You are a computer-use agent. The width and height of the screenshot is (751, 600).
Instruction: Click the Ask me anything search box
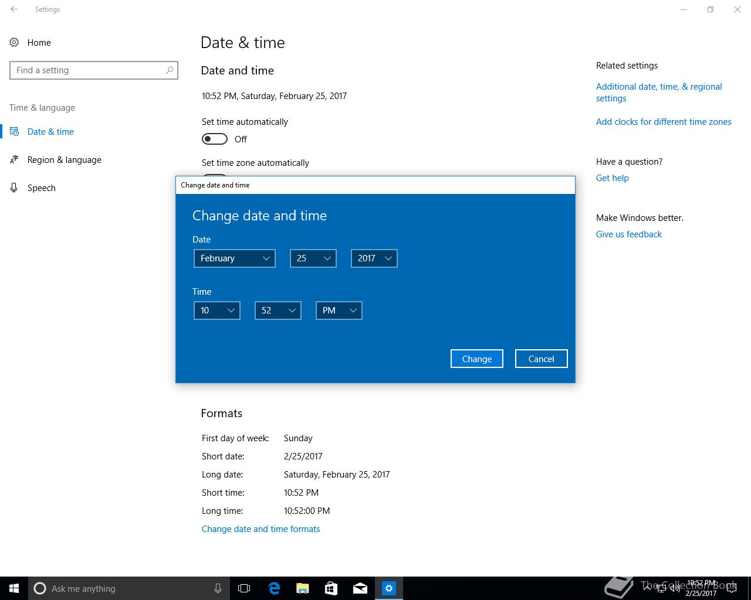pyautogui.click(x=129, y=588)
